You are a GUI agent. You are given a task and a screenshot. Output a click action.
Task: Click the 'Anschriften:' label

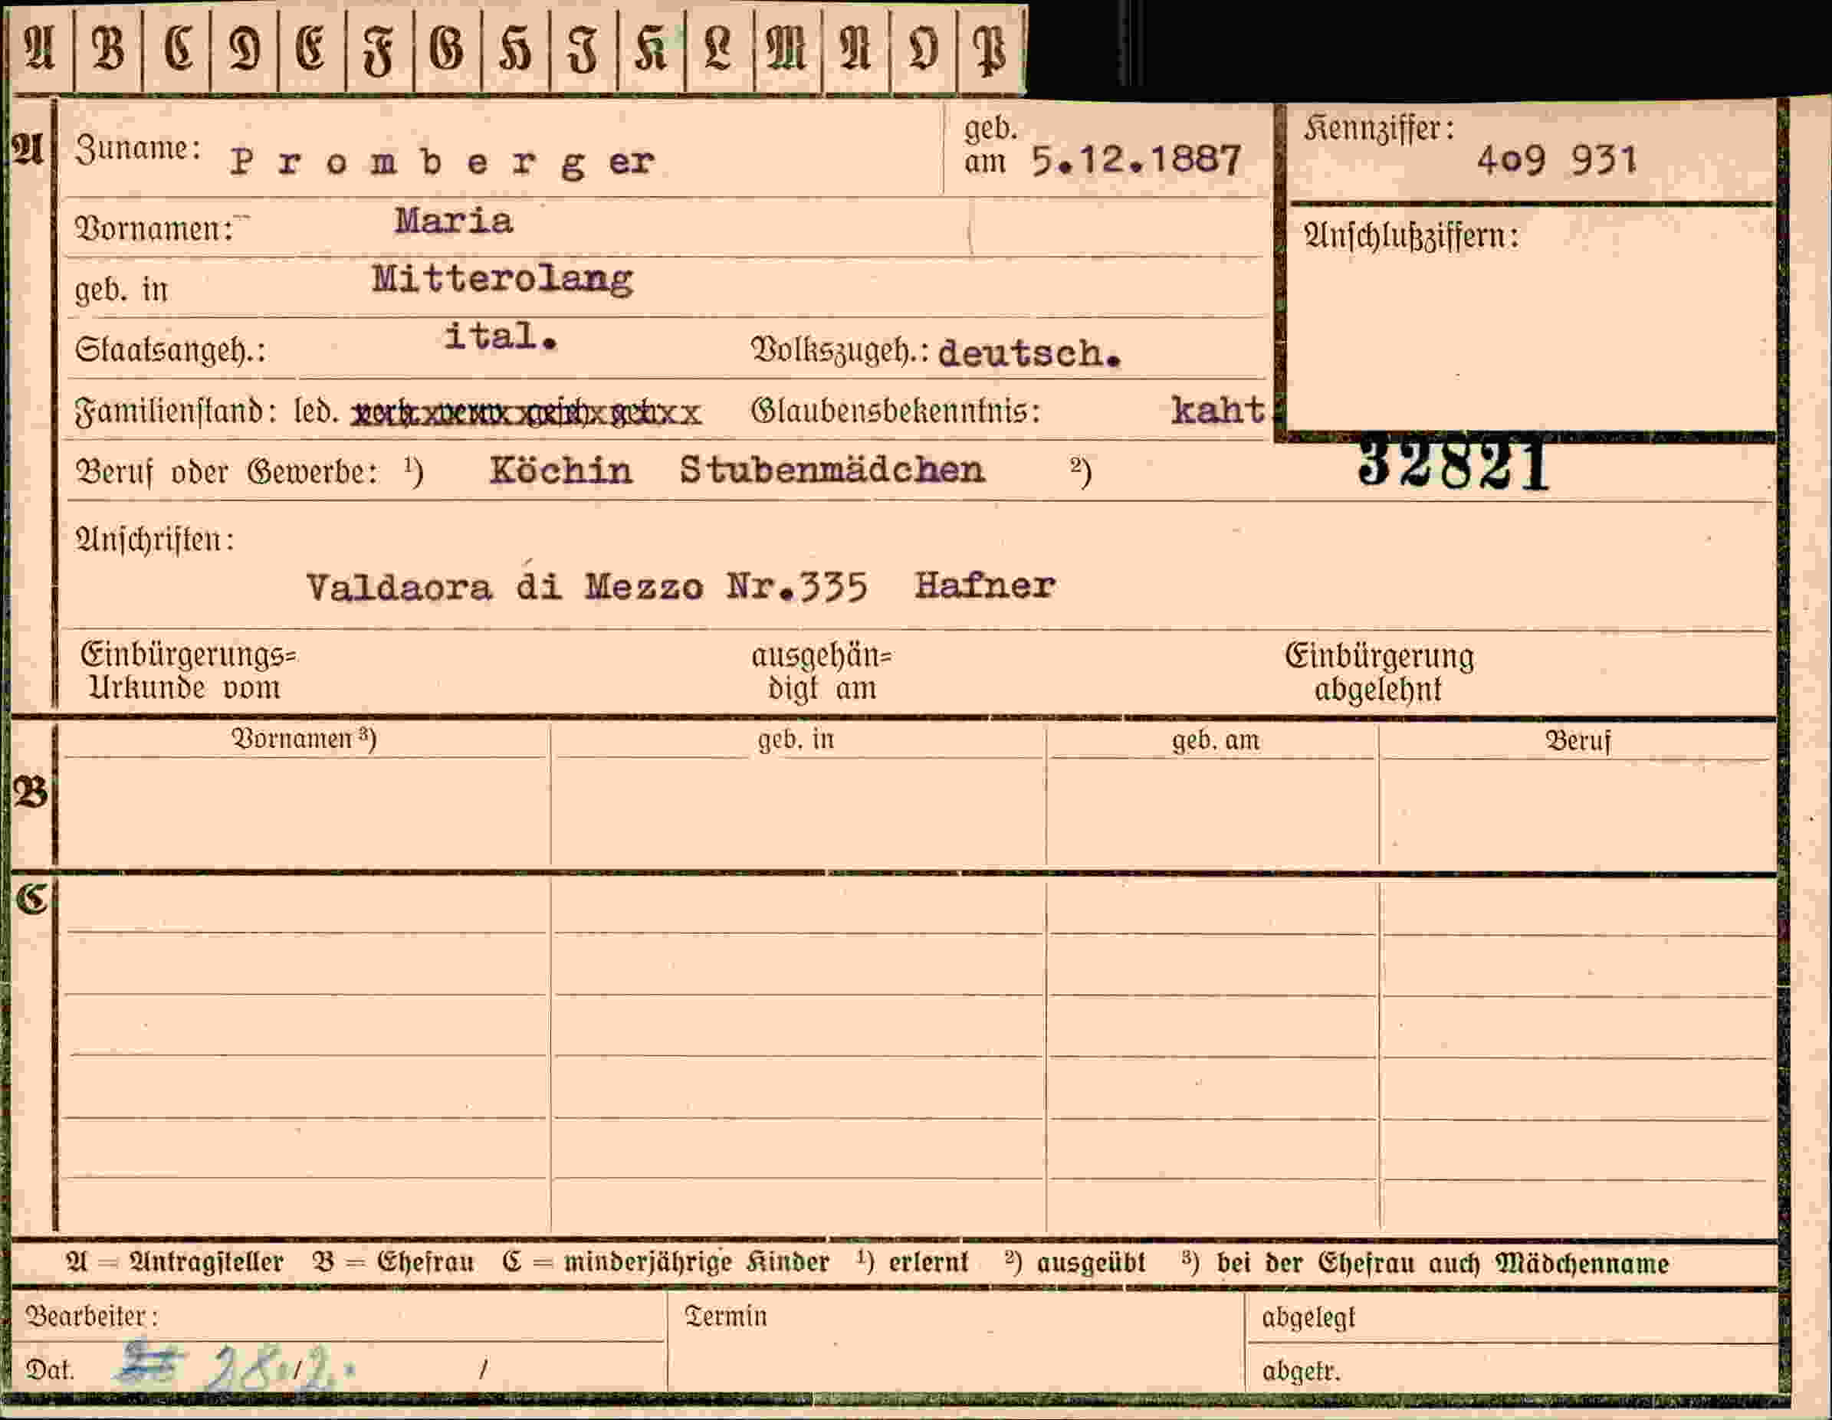pos(155,539)
